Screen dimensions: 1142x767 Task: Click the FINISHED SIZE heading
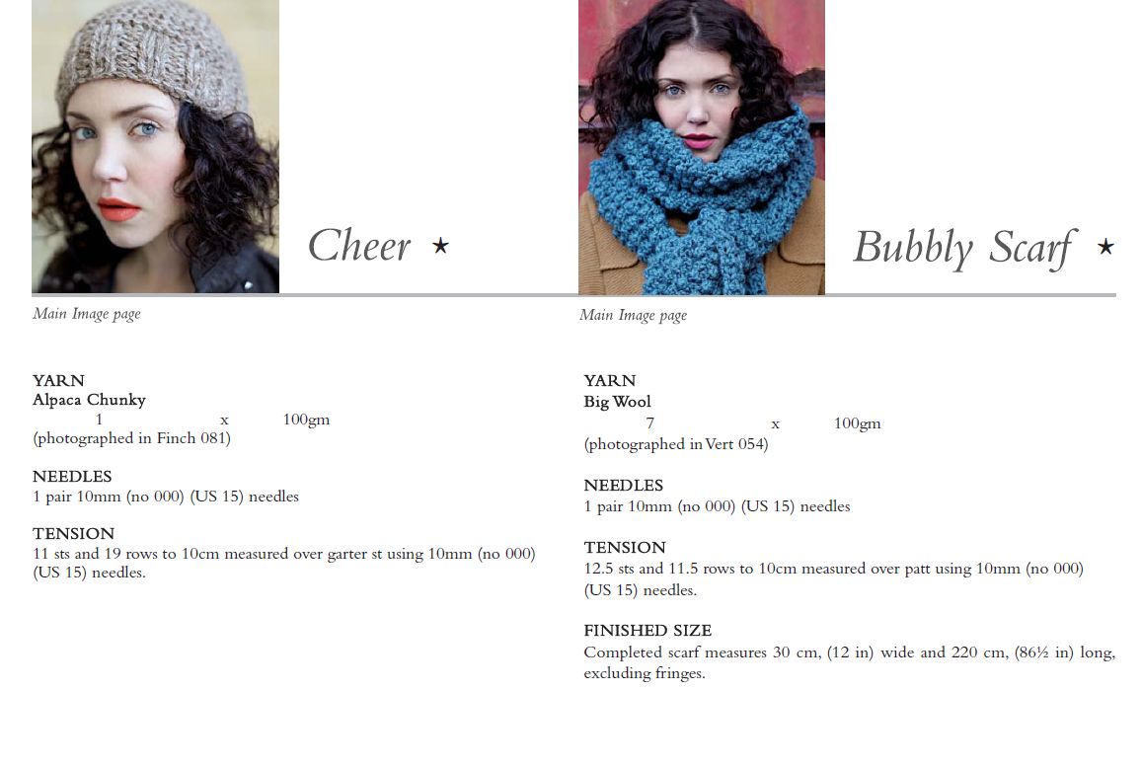647,631
